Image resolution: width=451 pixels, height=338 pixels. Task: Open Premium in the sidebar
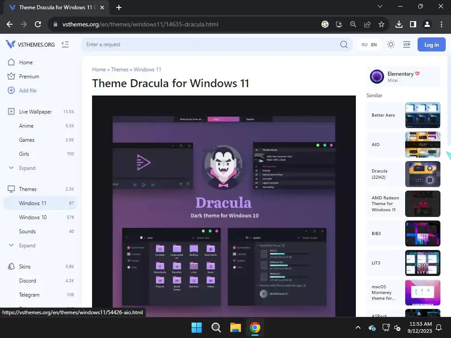(x=29, y=77)
